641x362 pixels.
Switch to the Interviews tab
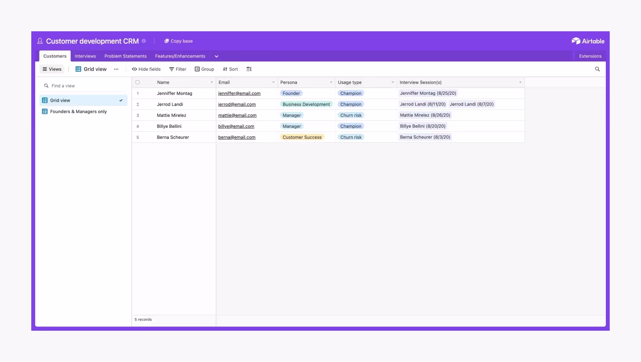coord(85,56)
